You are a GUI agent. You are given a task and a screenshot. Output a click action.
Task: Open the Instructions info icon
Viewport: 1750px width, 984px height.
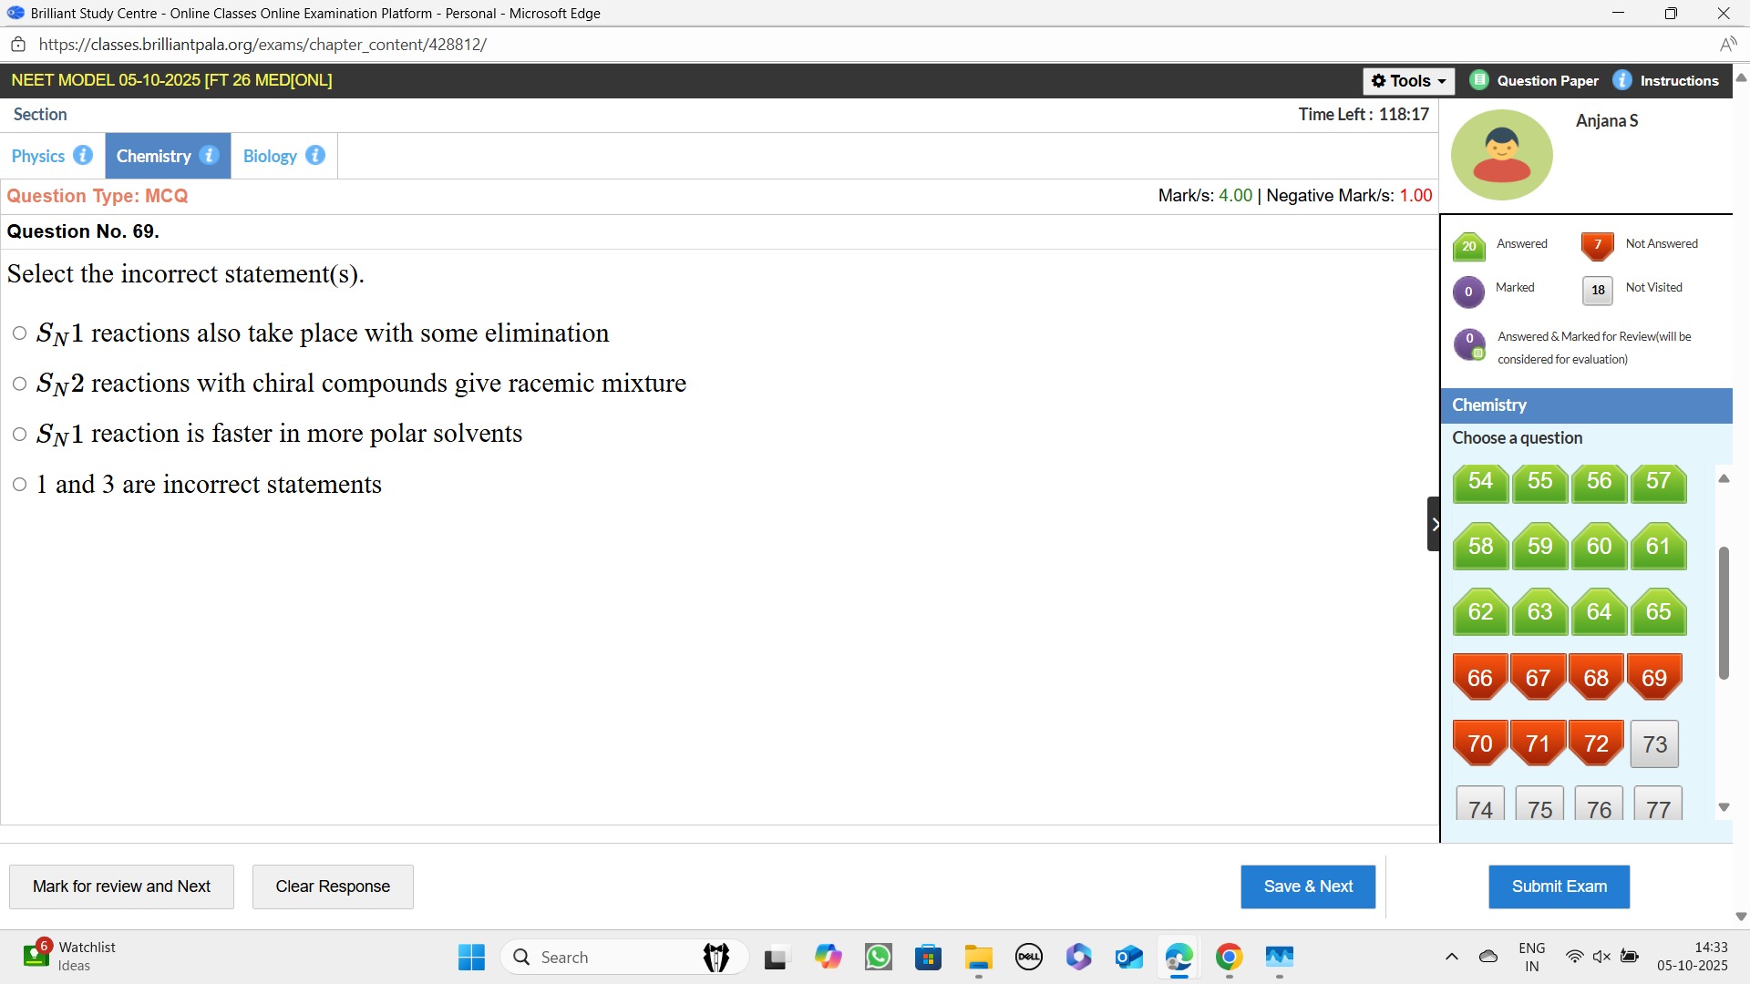point(1622,80)
